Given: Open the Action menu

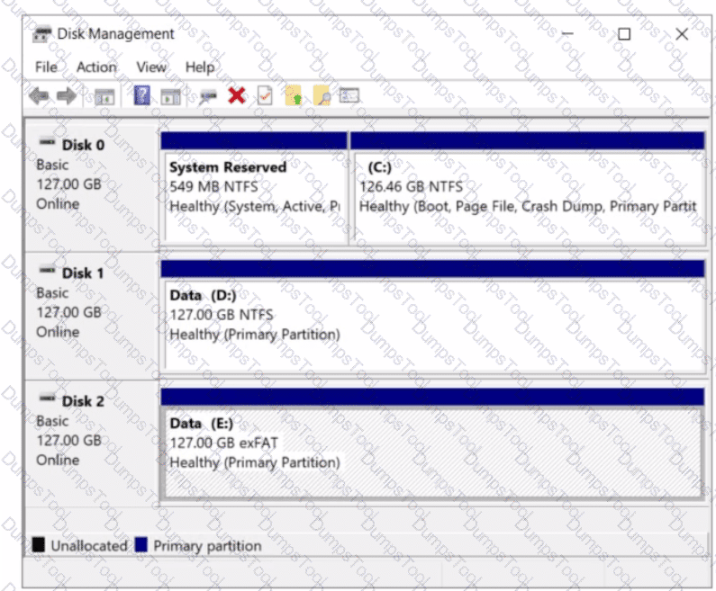Looking at the screenshot, I should (x=95, y=67).
